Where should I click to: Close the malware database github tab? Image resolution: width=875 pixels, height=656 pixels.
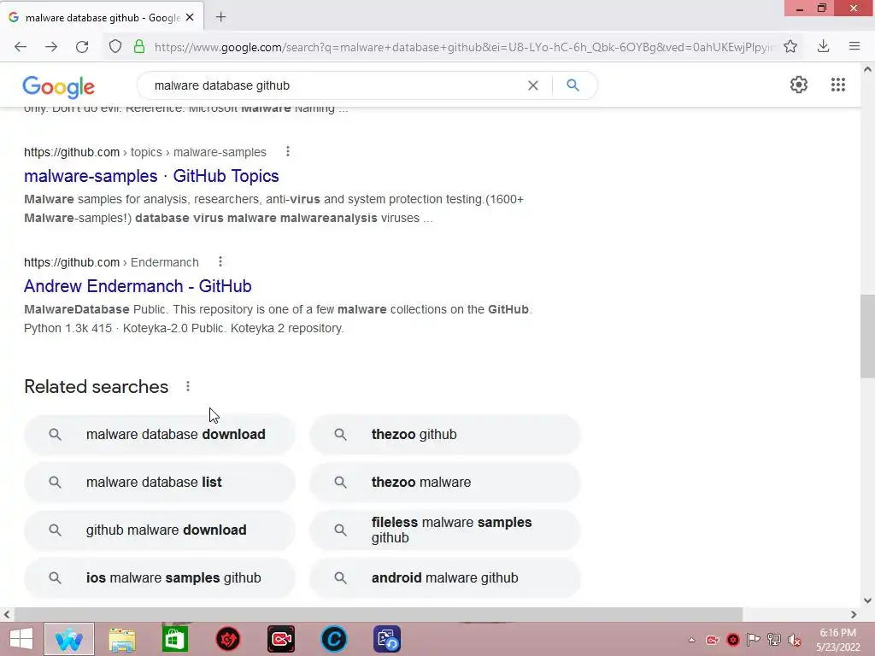(x=190, y=17)
